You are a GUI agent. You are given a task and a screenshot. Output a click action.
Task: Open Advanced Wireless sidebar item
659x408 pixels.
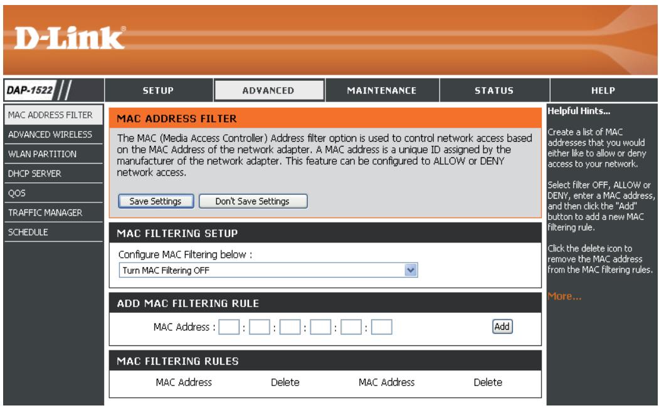53,135
